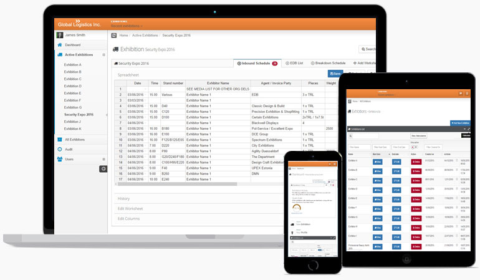Click the cell 'Blackwell Displays'
Screen dimensions: 480x280
coord(276,123)
